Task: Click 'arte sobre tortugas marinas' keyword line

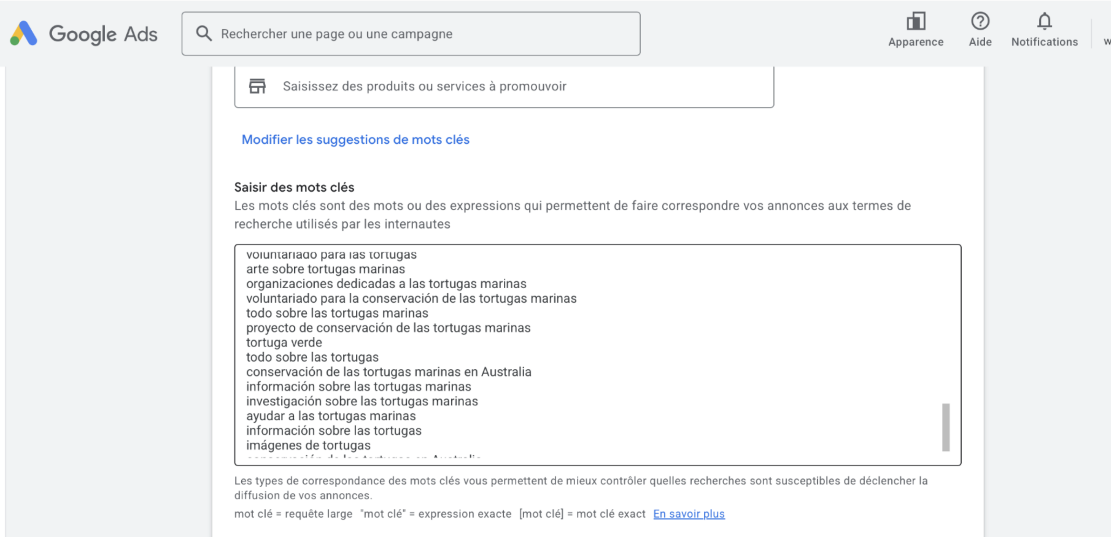Action: point(325,269)
